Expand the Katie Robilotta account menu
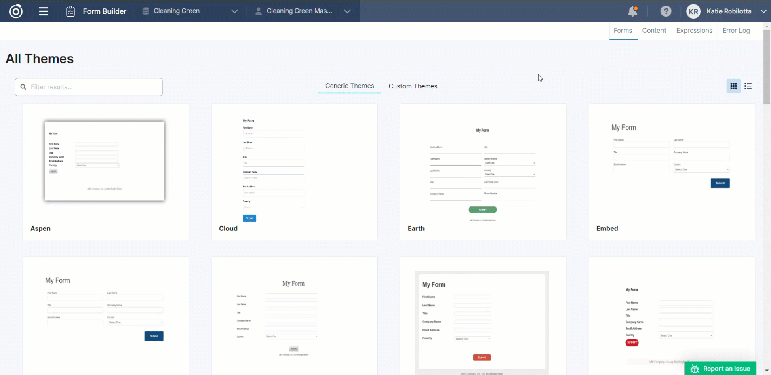The image size is (771, 375). pos(763,11)
